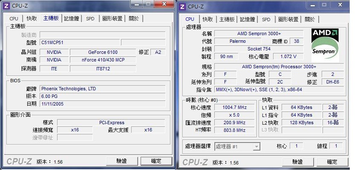Switch to 圖形裝置 tab in the right window
The width and height of the screenshot is (360, 170).
(288, 20)
